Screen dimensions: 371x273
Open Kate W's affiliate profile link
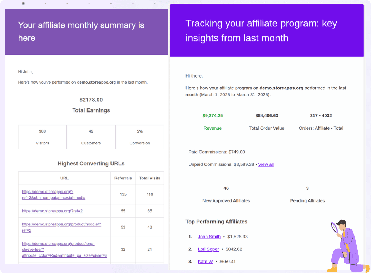(205, 261)
